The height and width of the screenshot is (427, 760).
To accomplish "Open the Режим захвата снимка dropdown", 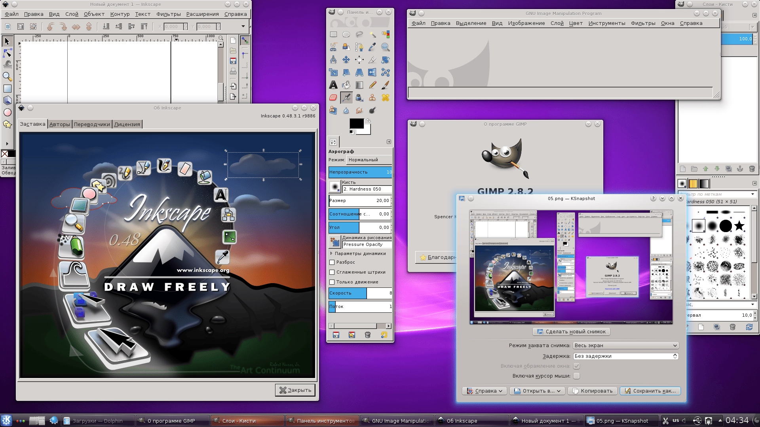I will [x=626, y=345].
